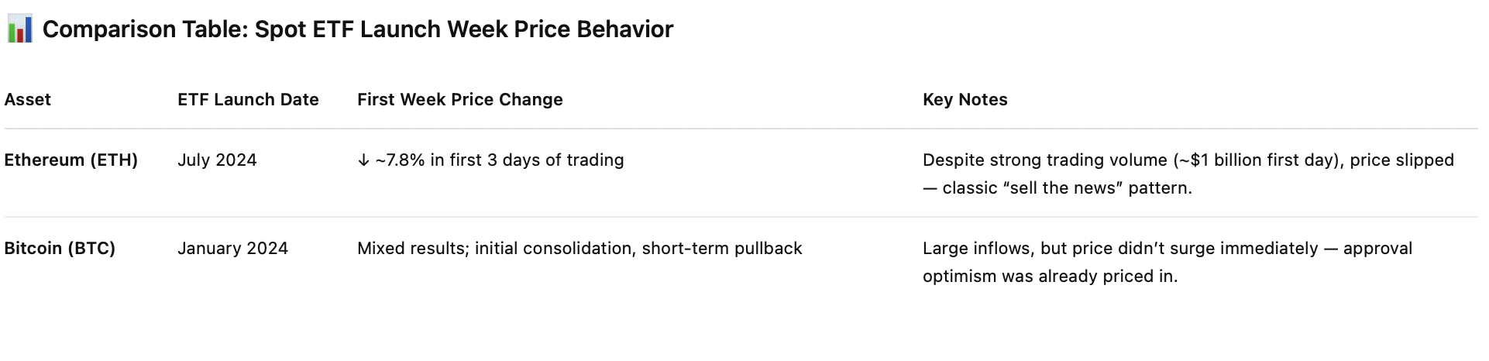Click the ~7.8% price change text
Screen dimensions: 1489x361
point(400,160)
